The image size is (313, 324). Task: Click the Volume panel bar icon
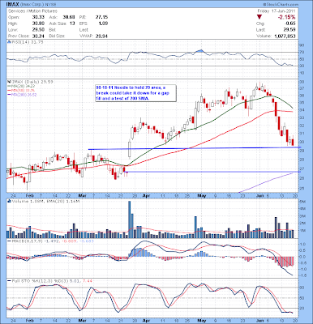tap(9, 201)
